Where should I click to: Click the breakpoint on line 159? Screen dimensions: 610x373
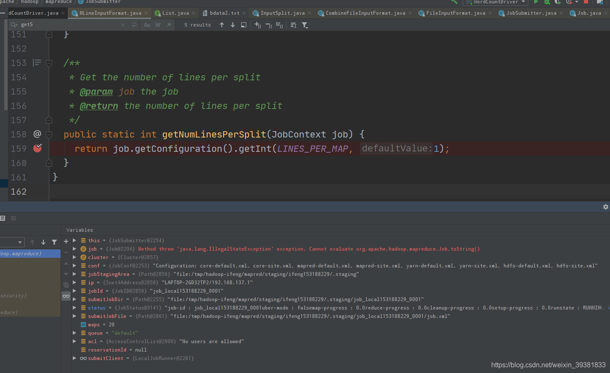coord(37,148)
